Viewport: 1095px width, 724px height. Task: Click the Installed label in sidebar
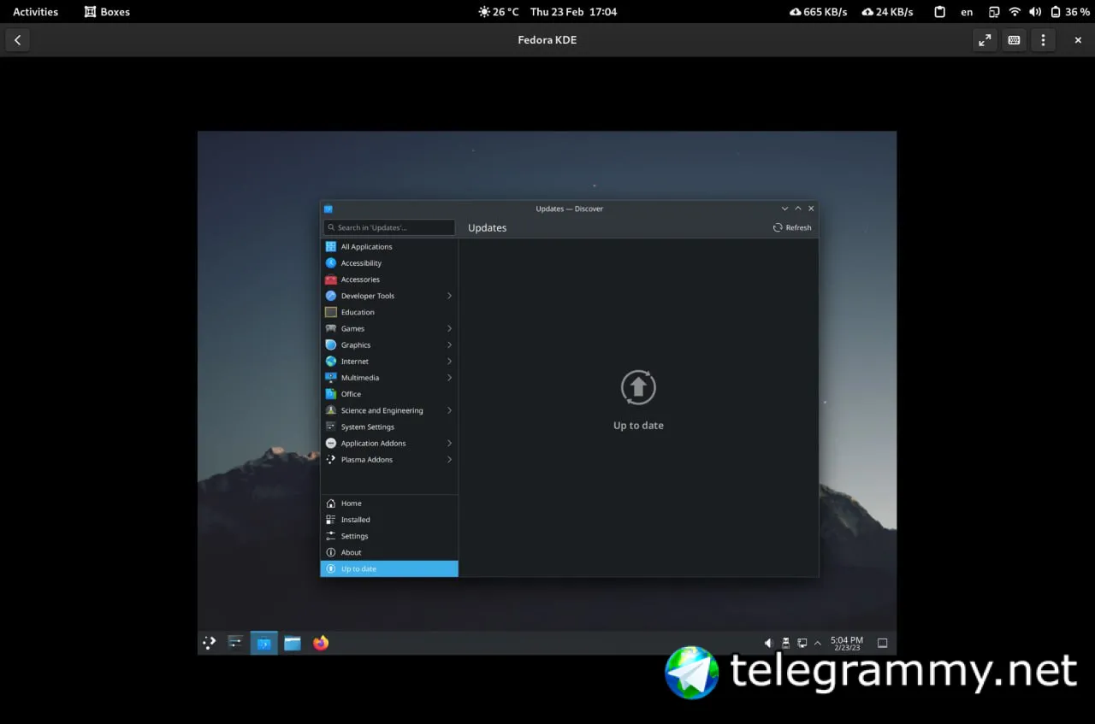click(x=356, y=520)
